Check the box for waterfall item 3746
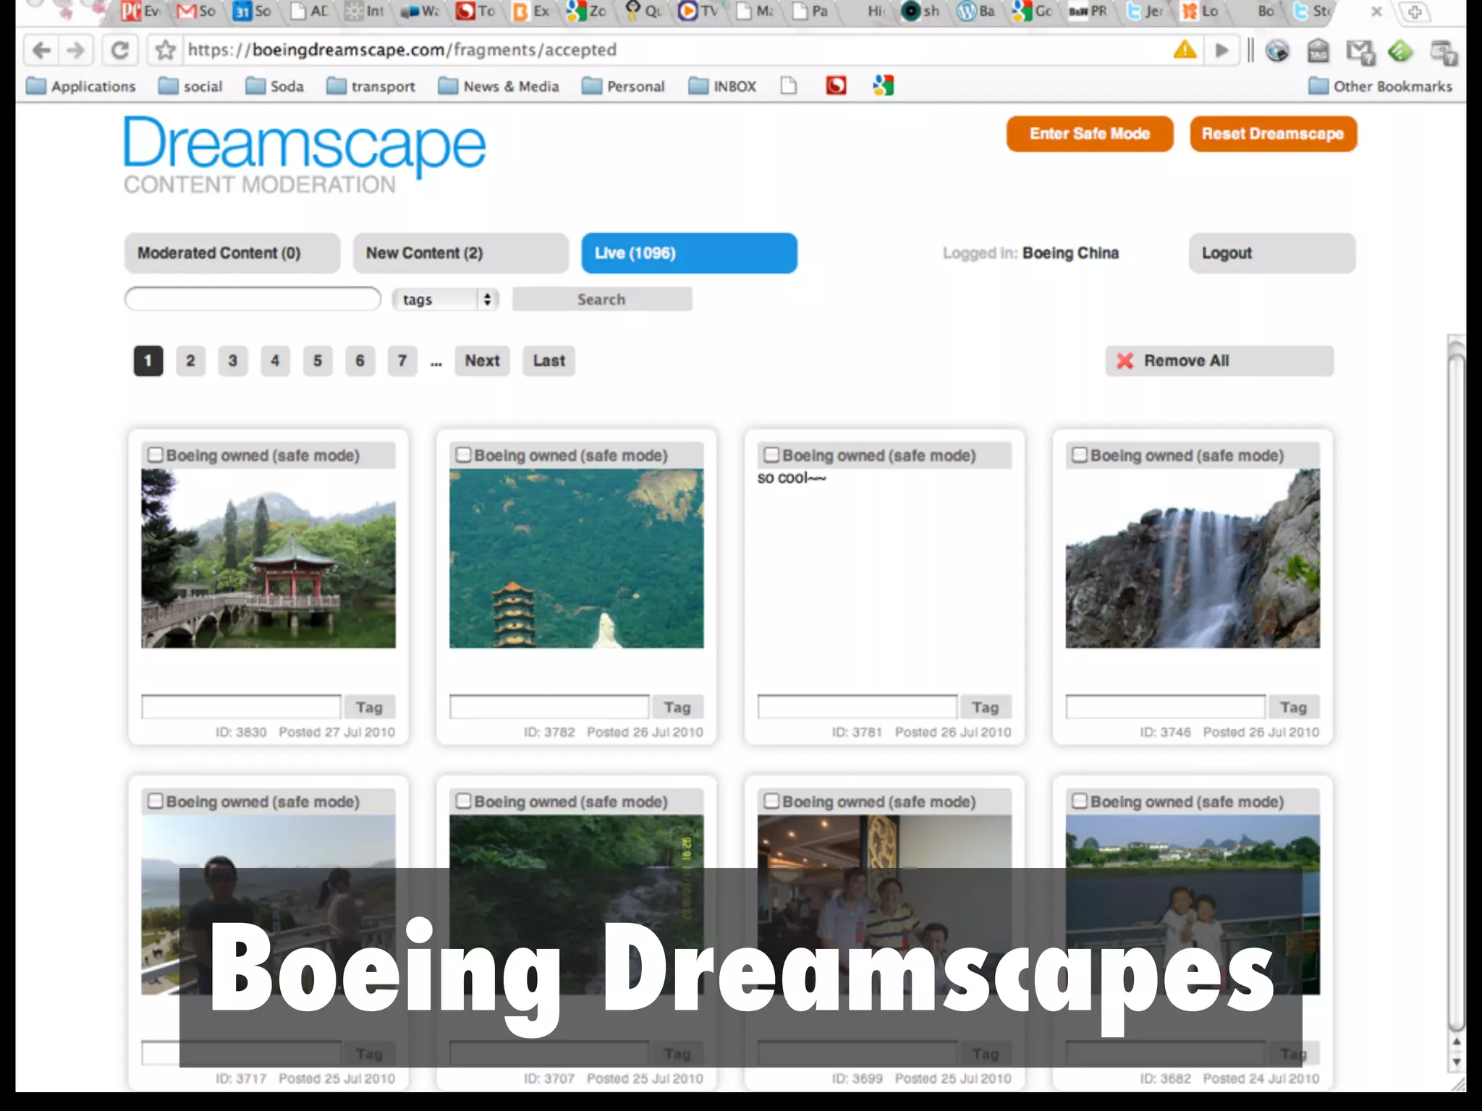The width and height of the screenshot is (1482, 1111). 1080,455
